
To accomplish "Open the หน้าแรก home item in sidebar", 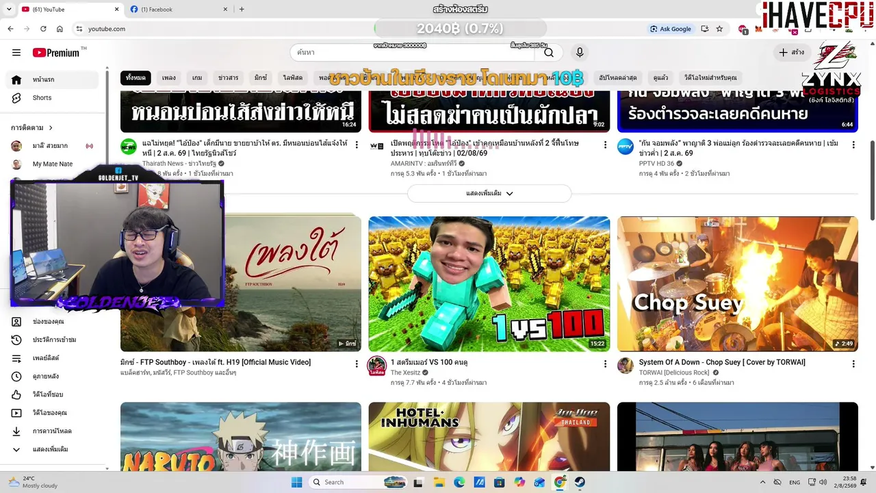I will click(52, 79).
